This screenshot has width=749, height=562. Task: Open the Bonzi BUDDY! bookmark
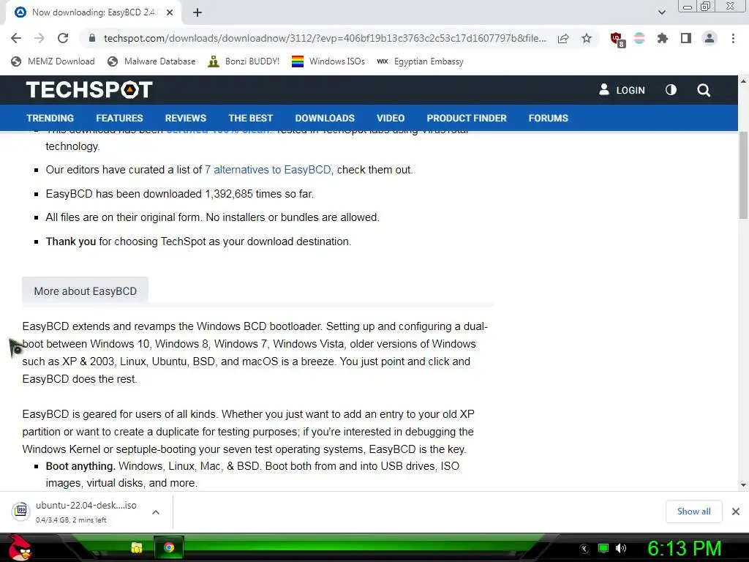pos(244,61)
